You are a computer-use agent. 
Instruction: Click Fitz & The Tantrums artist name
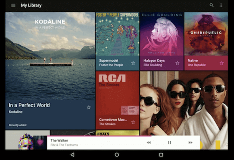(64, 145)
